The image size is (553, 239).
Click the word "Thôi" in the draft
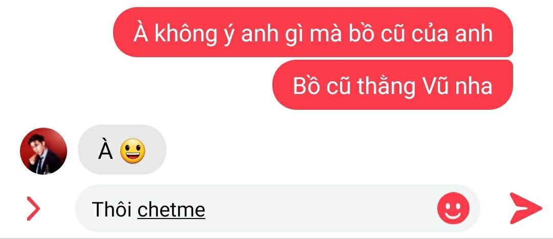tap(112, 209)
